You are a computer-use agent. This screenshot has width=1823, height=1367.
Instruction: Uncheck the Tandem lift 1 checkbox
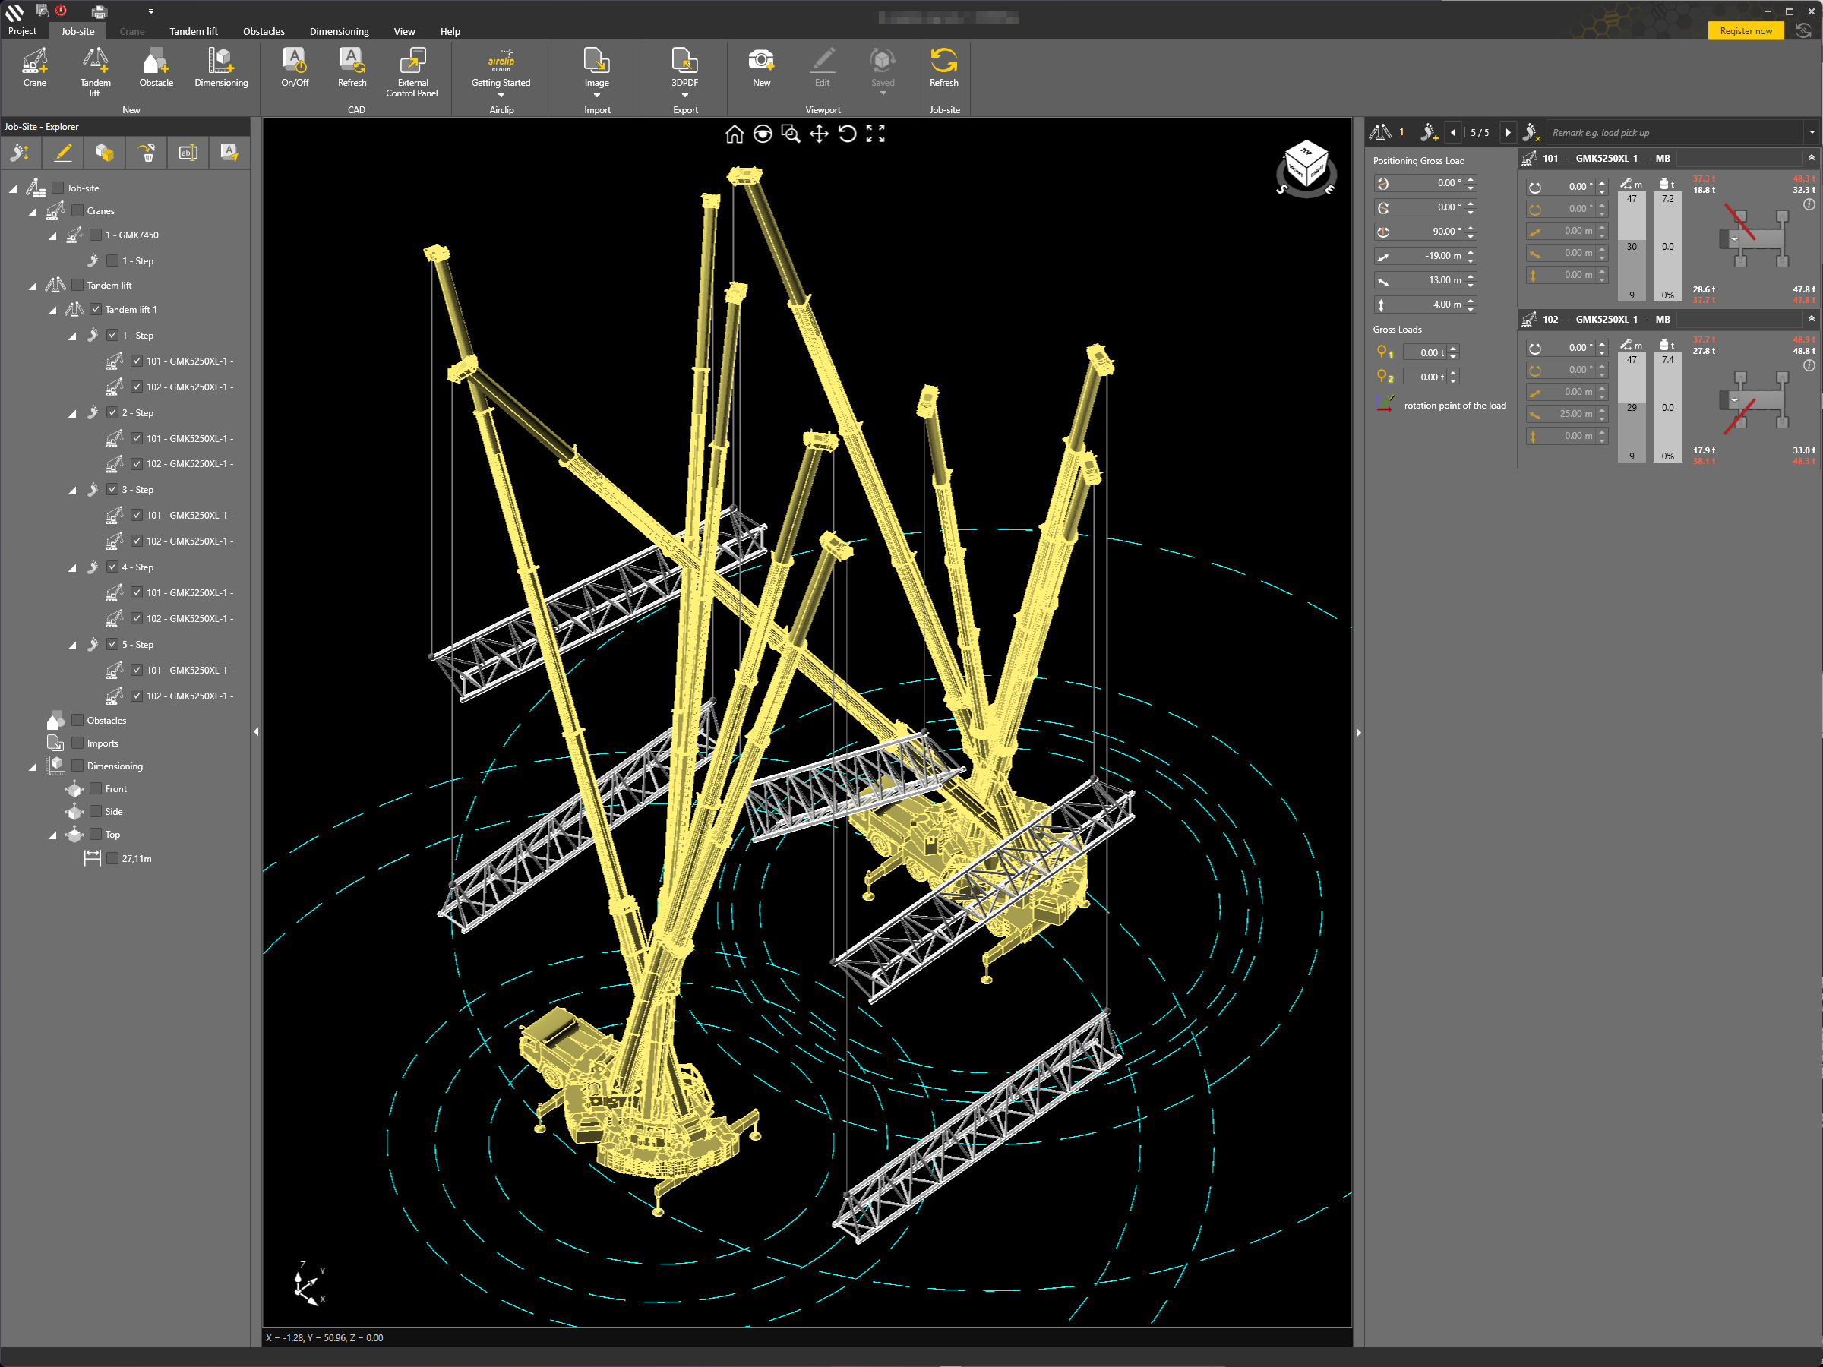click(96, 309)
